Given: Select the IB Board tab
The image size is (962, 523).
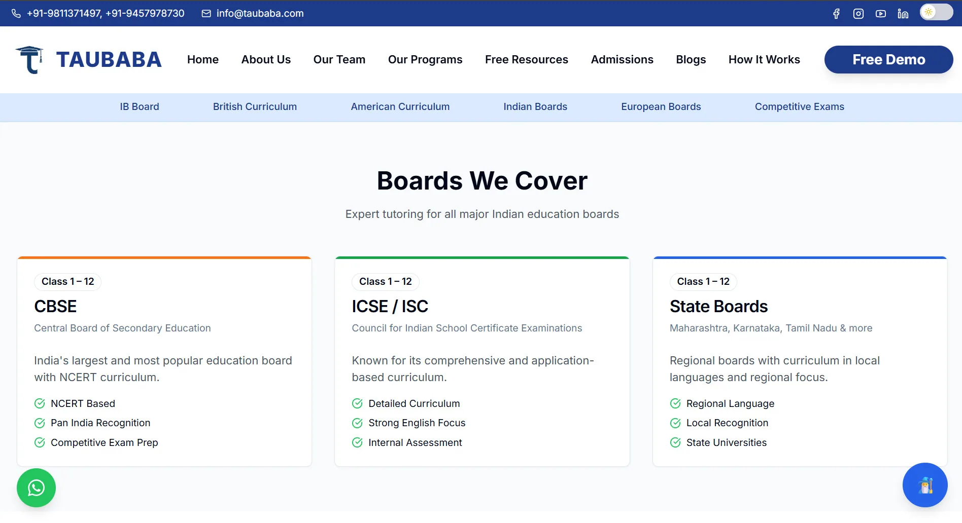Looking at the screenshot, I should (140, 107).
